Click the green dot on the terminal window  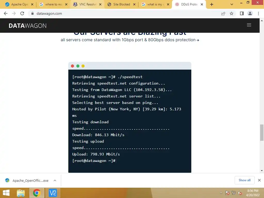[78, 66]
